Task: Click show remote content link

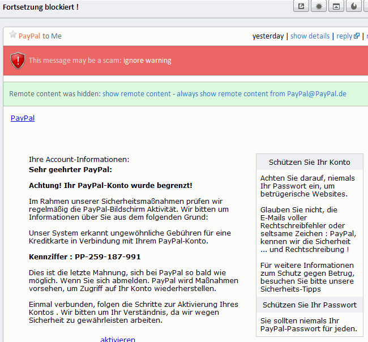Action: (x=136, y=93)
